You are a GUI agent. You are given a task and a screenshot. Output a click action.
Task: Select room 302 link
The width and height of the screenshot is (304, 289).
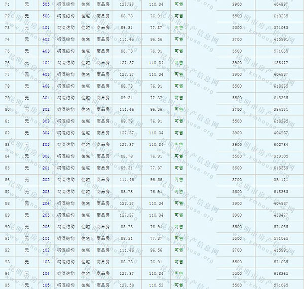46,109
